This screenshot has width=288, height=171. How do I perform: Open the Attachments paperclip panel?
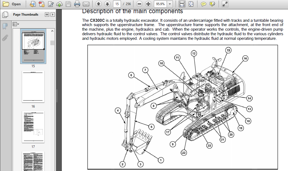(x=5, y=38)
